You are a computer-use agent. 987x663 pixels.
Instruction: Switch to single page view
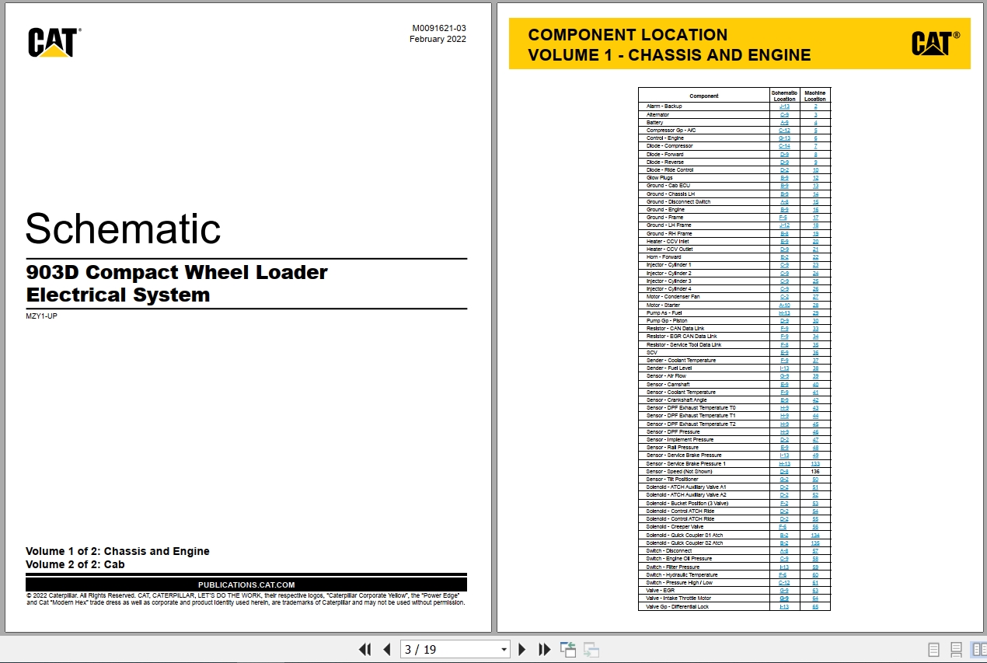coord(933,650)
